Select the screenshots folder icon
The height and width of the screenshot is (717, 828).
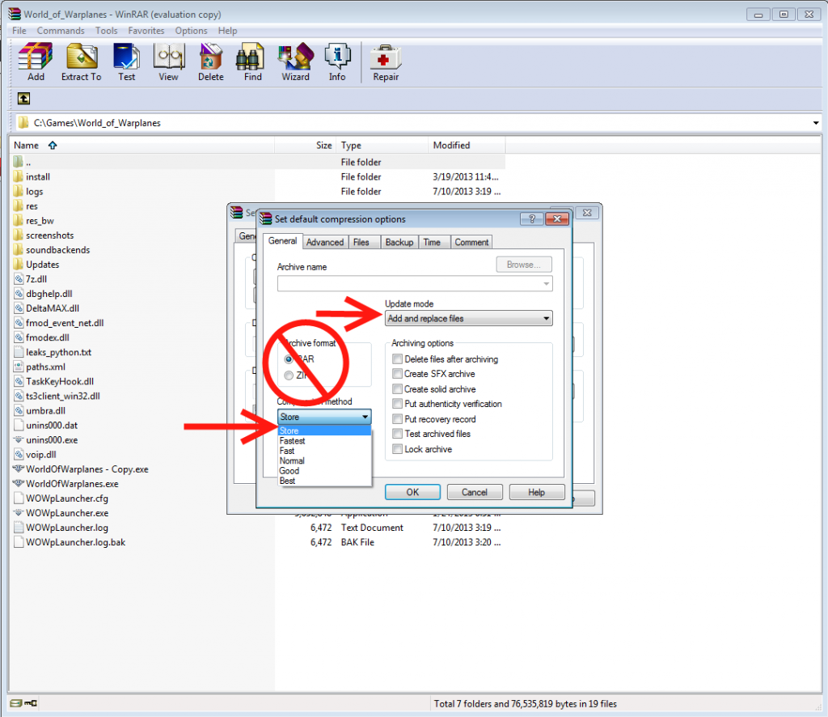pyautogui.click(x=19, y=235)
